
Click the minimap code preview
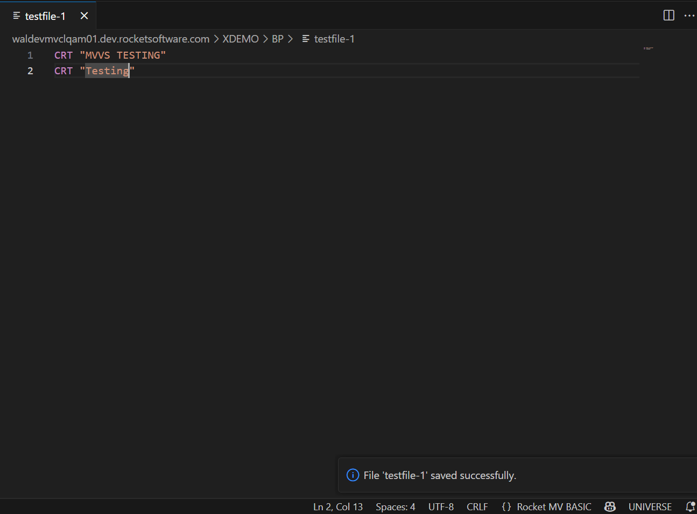pos(648,48)
